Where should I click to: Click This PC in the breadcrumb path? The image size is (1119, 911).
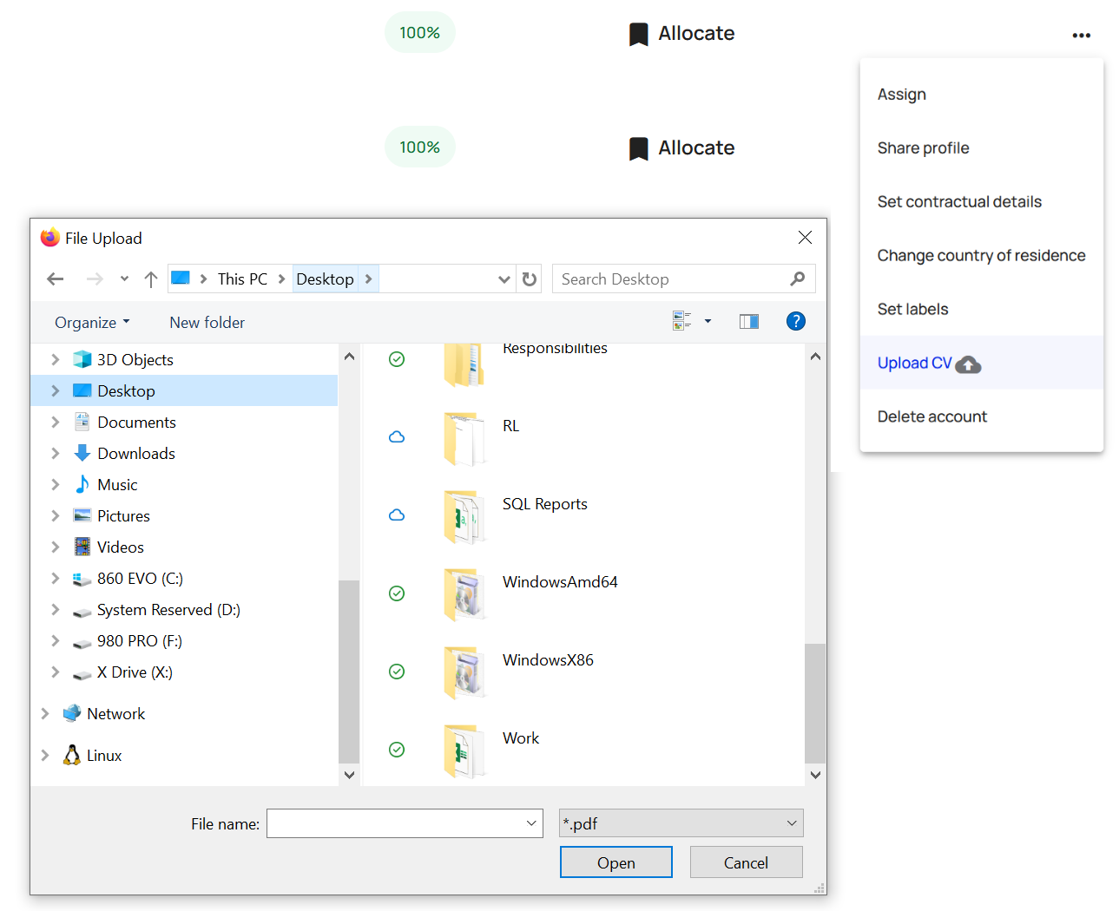(x=242, y=279)
